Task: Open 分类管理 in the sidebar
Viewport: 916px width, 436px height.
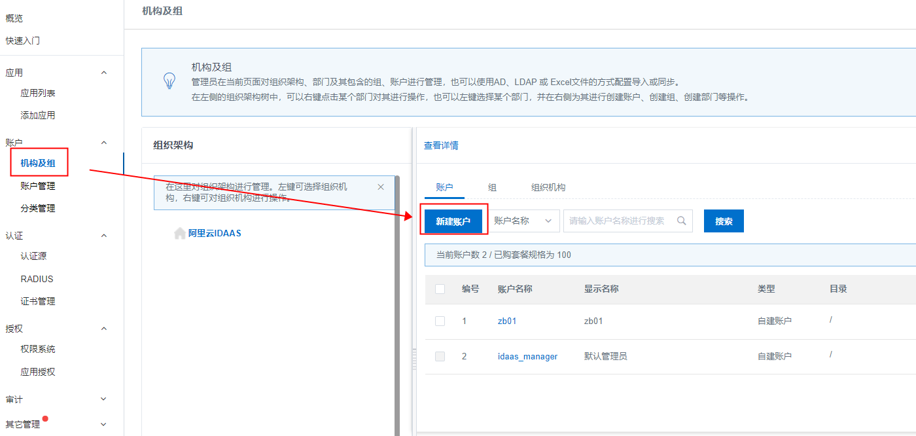Action: coord(38,208)
